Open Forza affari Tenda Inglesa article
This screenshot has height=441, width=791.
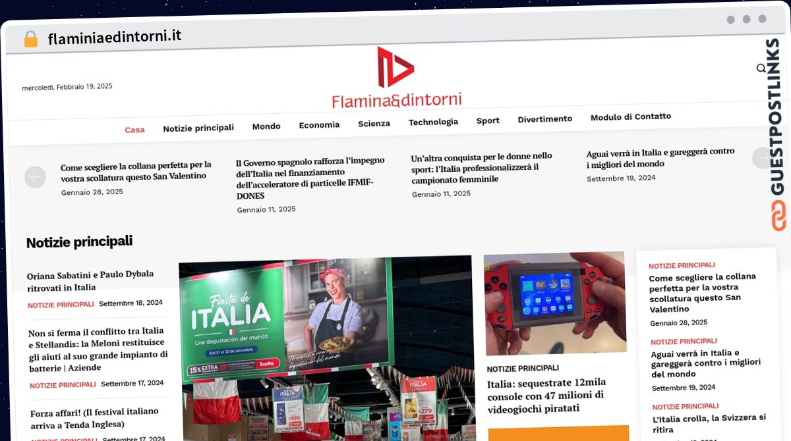[95, 418]
